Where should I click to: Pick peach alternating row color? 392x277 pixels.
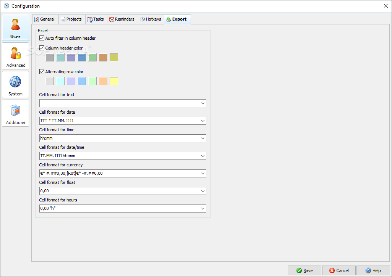coord(103,81)
